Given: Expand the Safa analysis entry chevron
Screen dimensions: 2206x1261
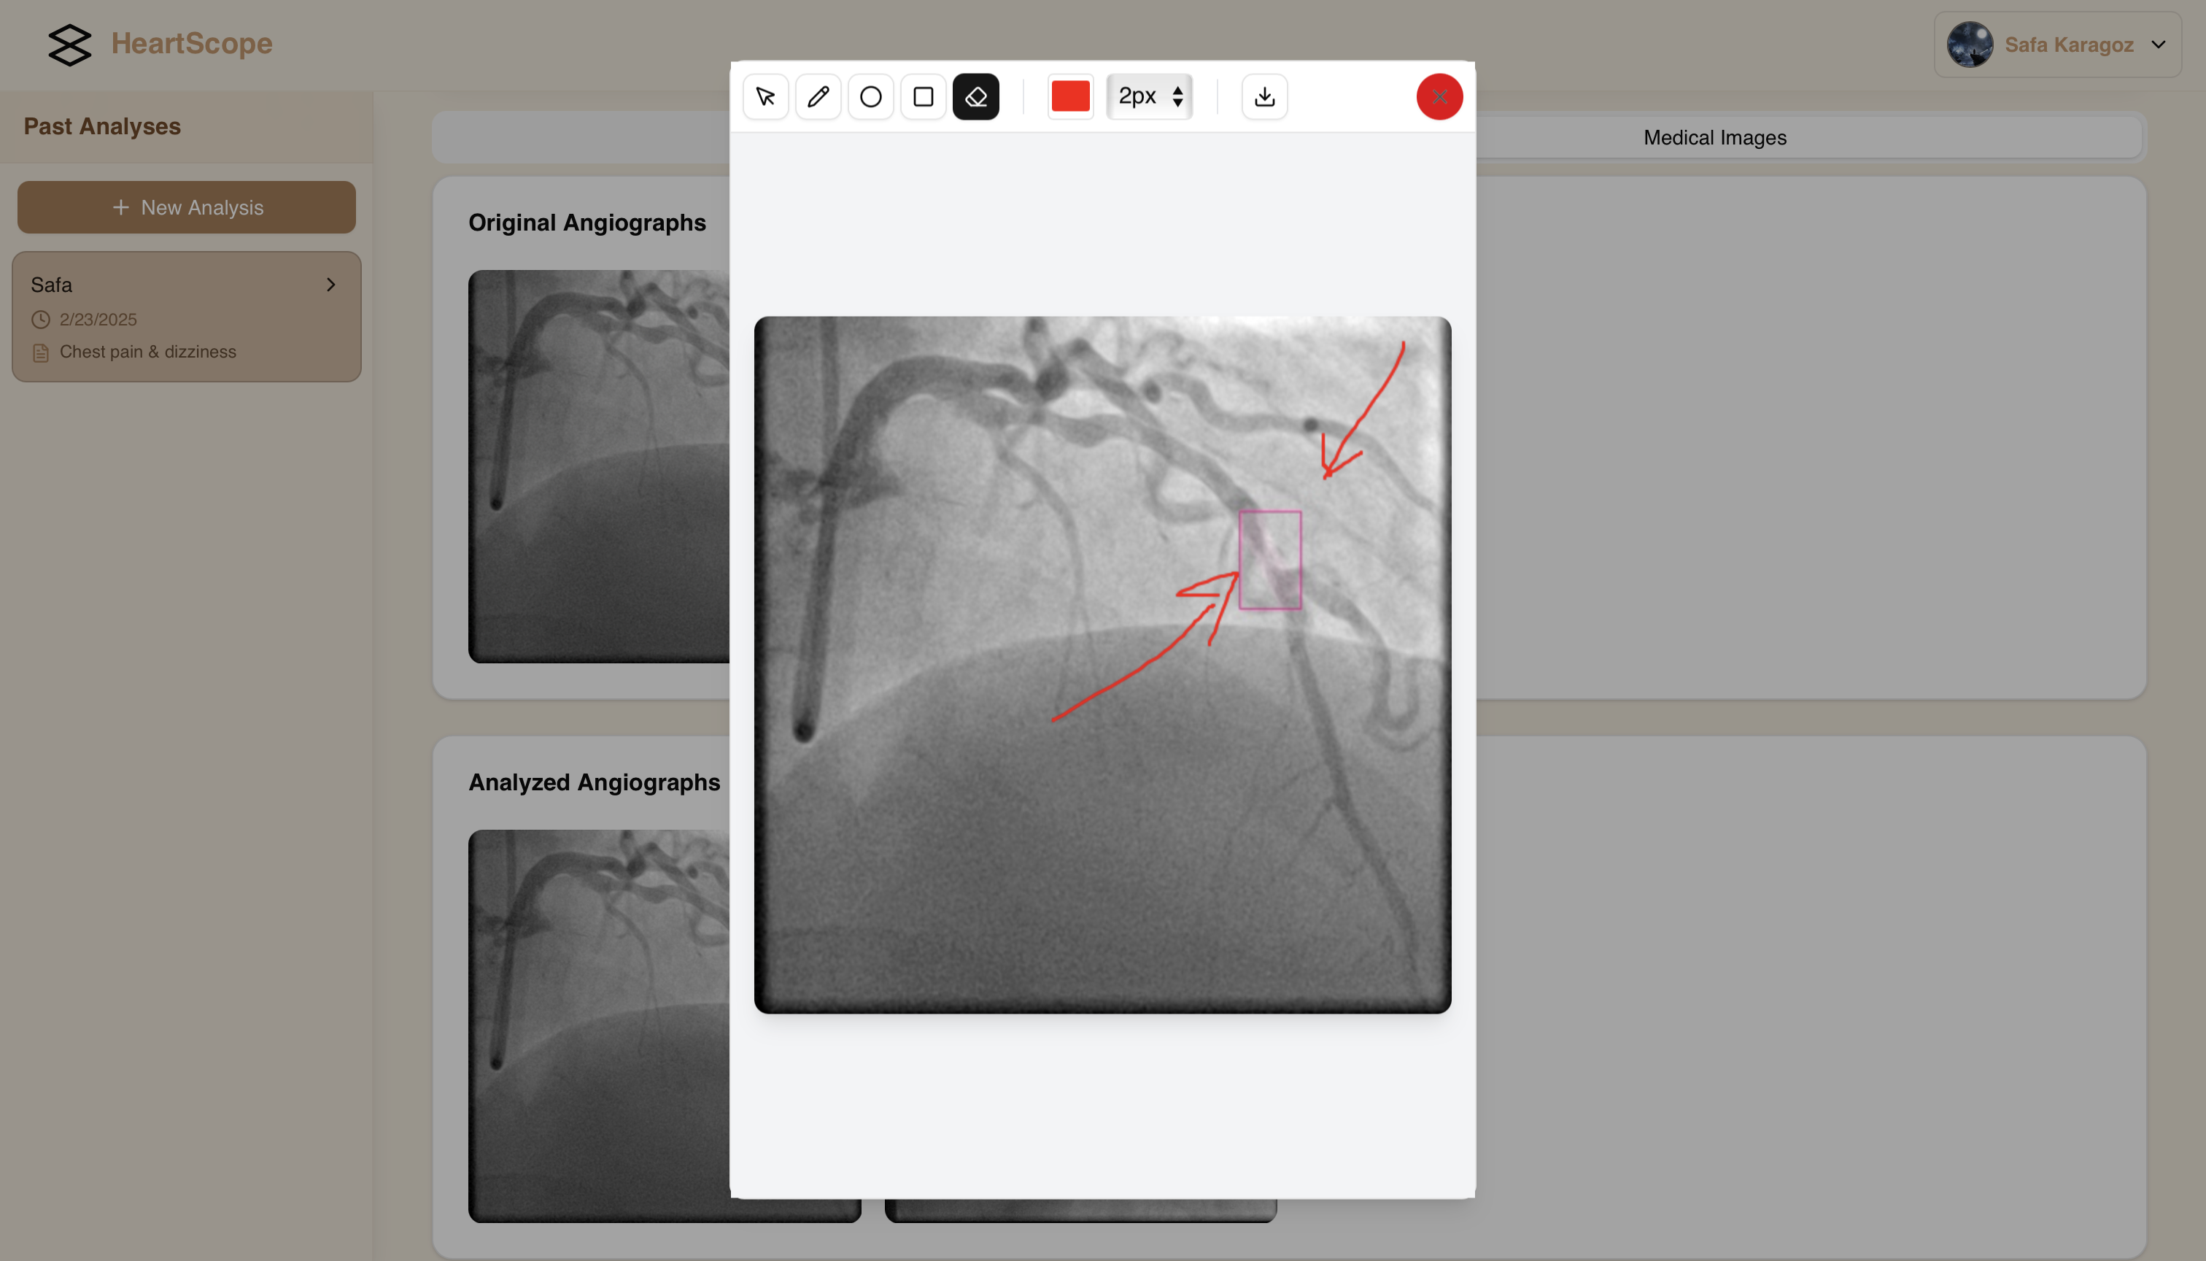Looking at the screenshot, I should point(330,285).
